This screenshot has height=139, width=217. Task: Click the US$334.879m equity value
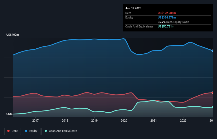point(167,17)
